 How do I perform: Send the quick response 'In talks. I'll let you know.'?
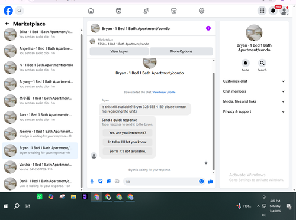click(127, 142)
